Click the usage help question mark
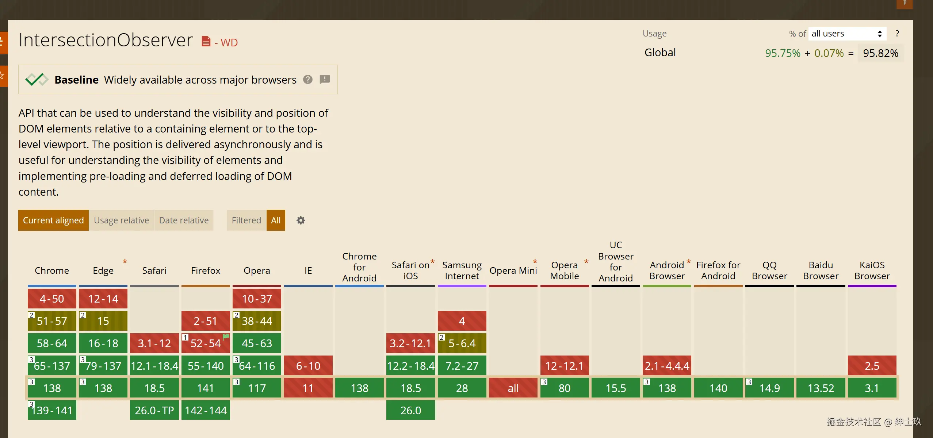Screen dimensions: 933x438 897,34
